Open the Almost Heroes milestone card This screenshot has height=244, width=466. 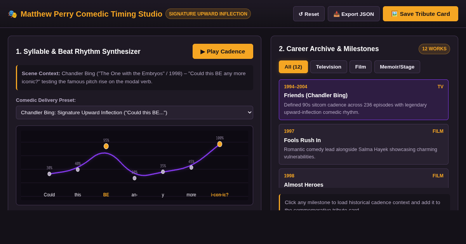tap(363, 178)
